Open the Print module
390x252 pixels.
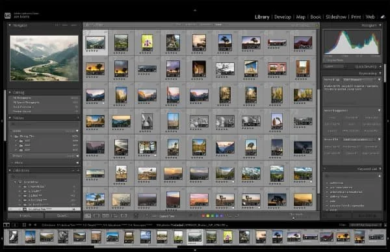click(x=356, y=17)
